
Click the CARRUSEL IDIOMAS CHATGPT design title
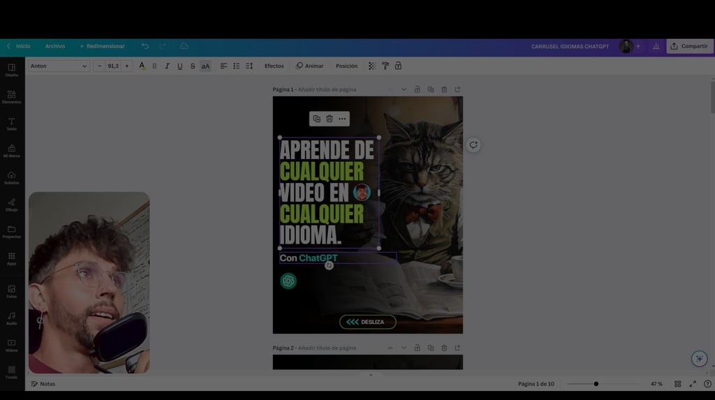click(x=570, y=47)
